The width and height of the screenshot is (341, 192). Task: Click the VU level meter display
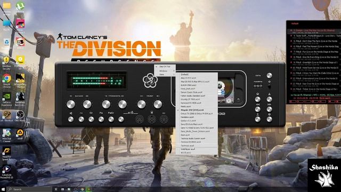pos(96,81)
